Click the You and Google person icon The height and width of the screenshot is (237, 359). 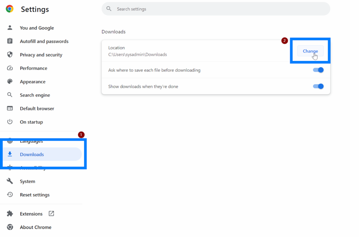[x=10, y=28]
